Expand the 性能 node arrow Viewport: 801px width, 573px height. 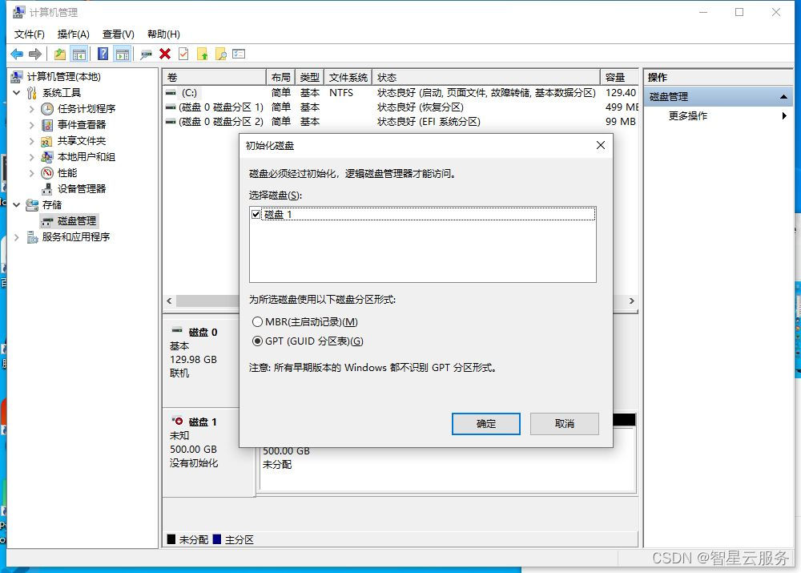click(32, 173)
